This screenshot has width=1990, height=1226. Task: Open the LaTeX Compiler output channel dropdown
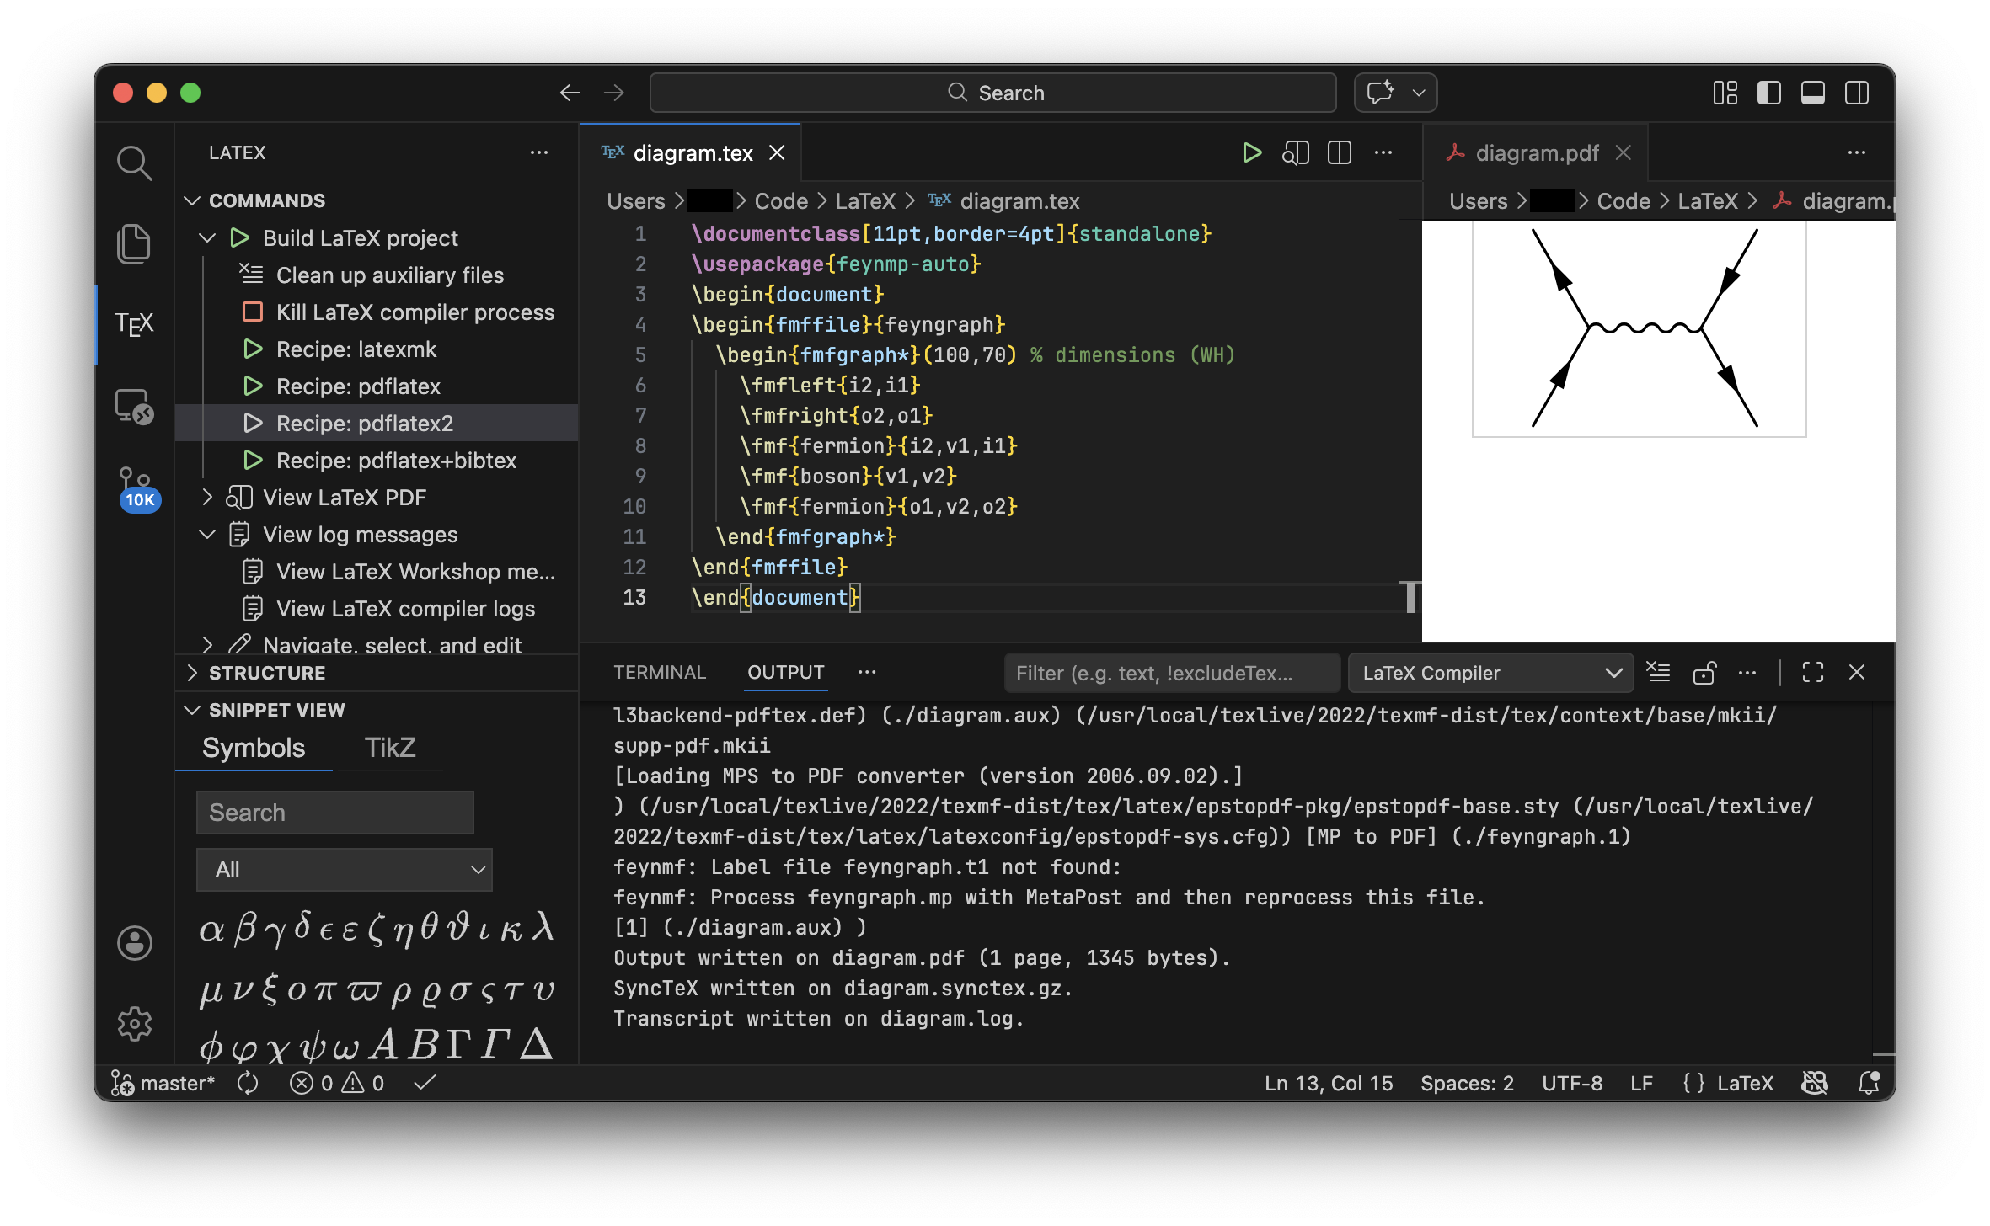(1490, 673)
